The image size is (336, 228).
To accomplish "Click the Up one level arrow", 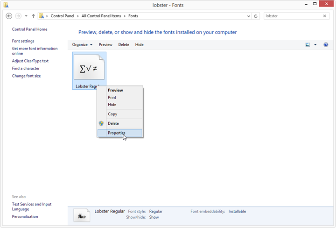I will coord(34,16).
